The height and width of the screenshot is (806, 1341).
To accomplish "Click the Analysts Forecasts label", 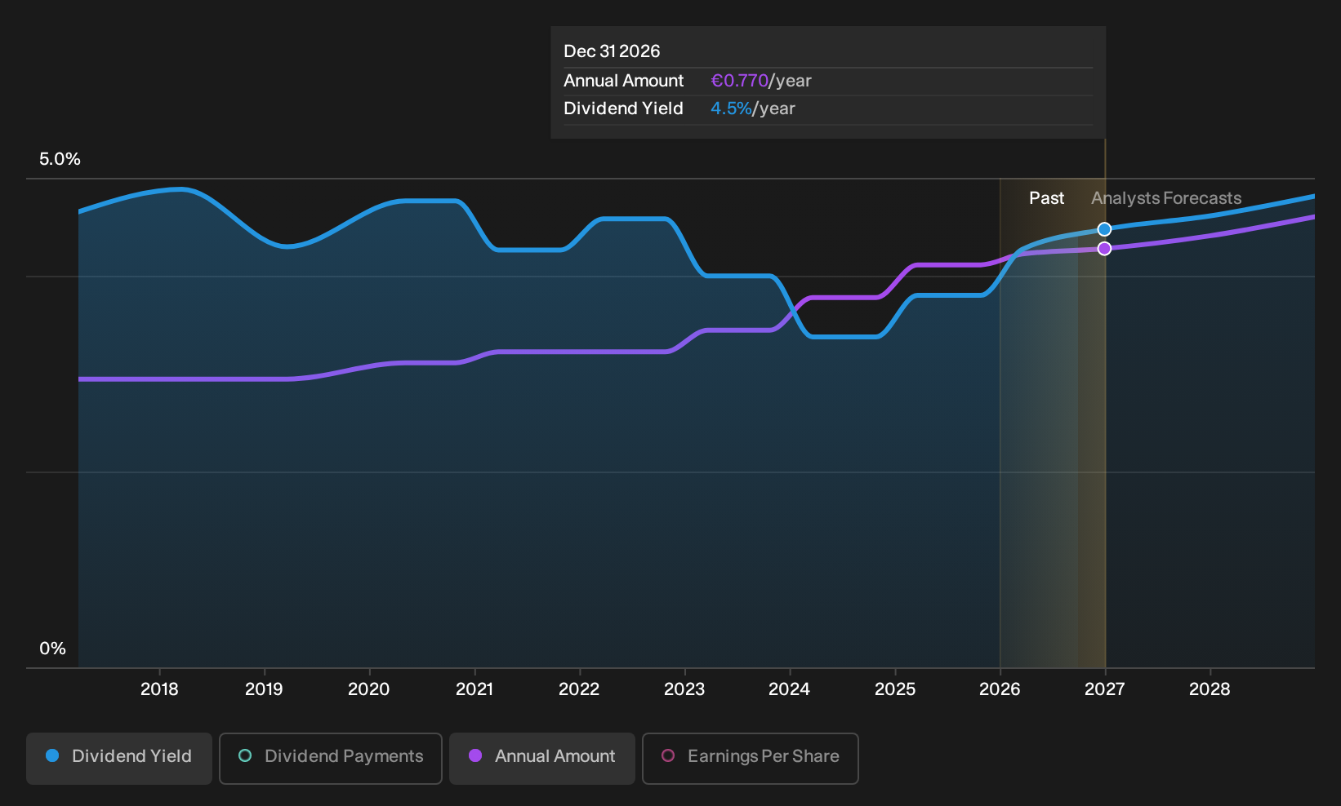I will [x=1166, y=198].
